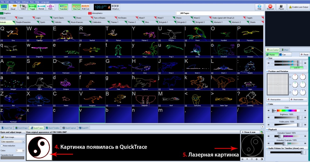Show the Graphics category pages
This screenshot has width=310, height=162.
tap(44, 13)
